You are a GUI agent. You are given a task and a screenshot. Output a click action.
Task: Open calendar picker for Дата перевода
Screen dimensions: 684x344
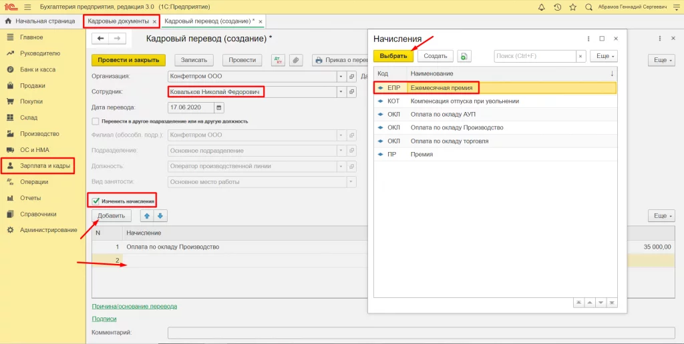219,107
